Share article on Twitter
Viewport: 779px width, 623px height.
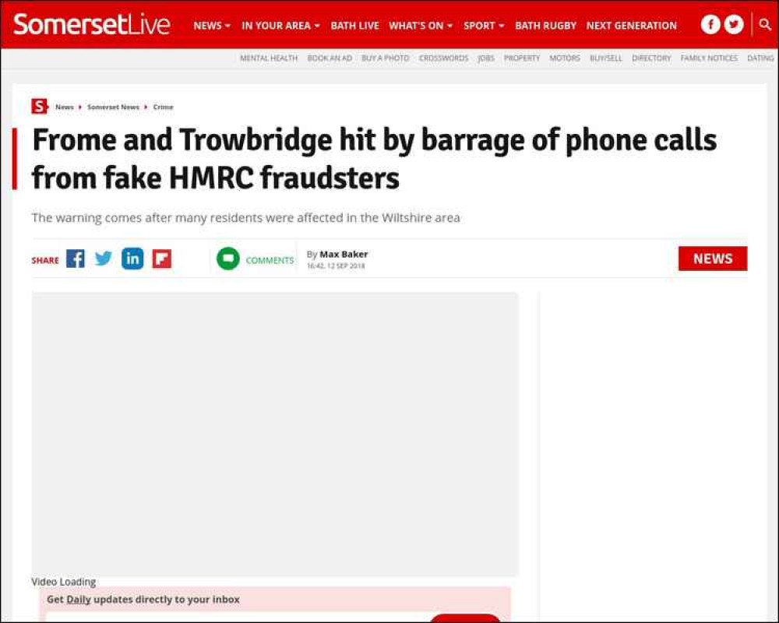tap(104, 259)
